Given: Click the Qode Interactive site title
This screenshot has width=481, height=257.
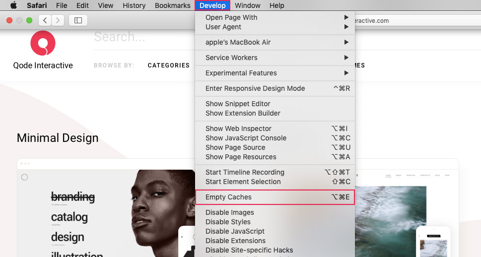Looking at the screenshot, I should pos(43,65).
